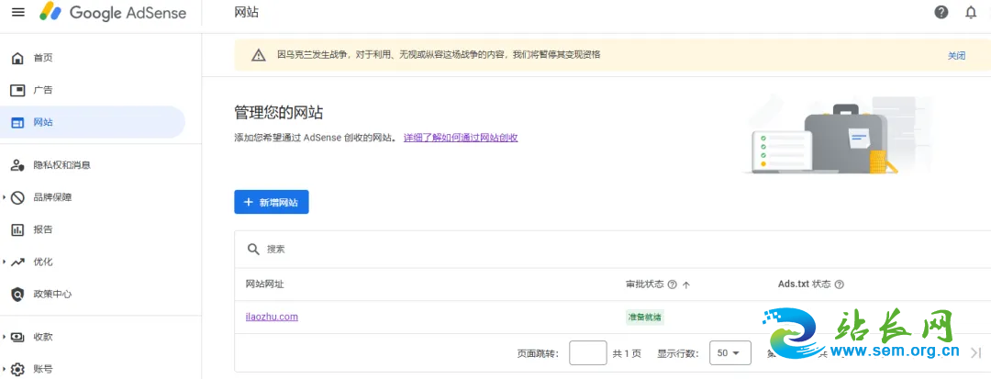The height and width of the screenshot is (379, 991).
Task: Click the 共 1 页 pagination text
Action: click(627, 353)
